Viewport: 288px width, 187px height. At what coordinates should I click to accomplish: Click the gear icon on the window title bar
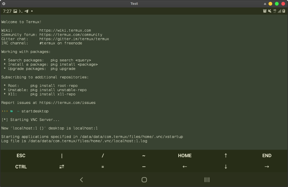[x=3, y=3]
